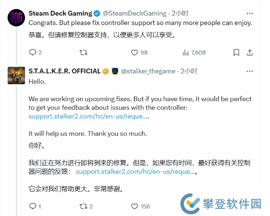The width and height of the screenshot is (270, 216).
Task: Click the affiliate badge icon next to the gold checkmark
Action: coord(115,71)
